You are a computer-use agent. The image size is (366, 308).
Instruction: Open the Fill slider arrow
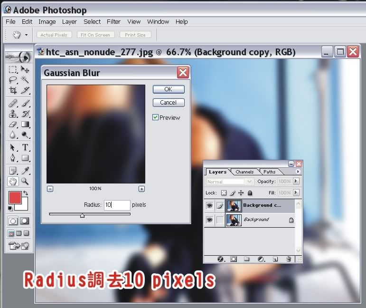pos(296,192)
